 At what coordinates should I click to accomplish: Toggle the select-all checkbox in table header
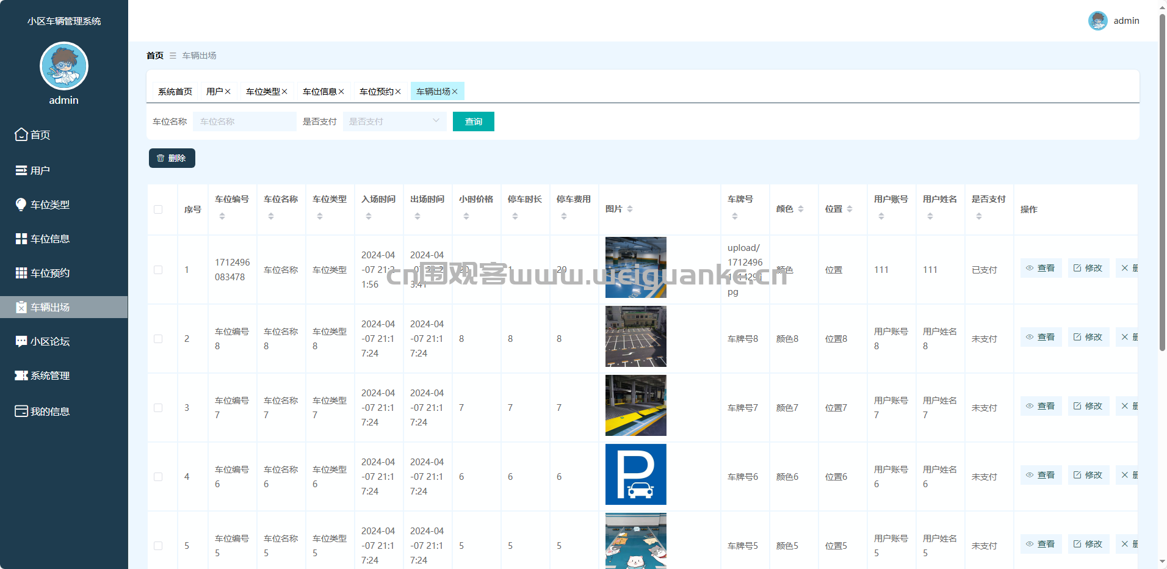(x=158, y=209)
